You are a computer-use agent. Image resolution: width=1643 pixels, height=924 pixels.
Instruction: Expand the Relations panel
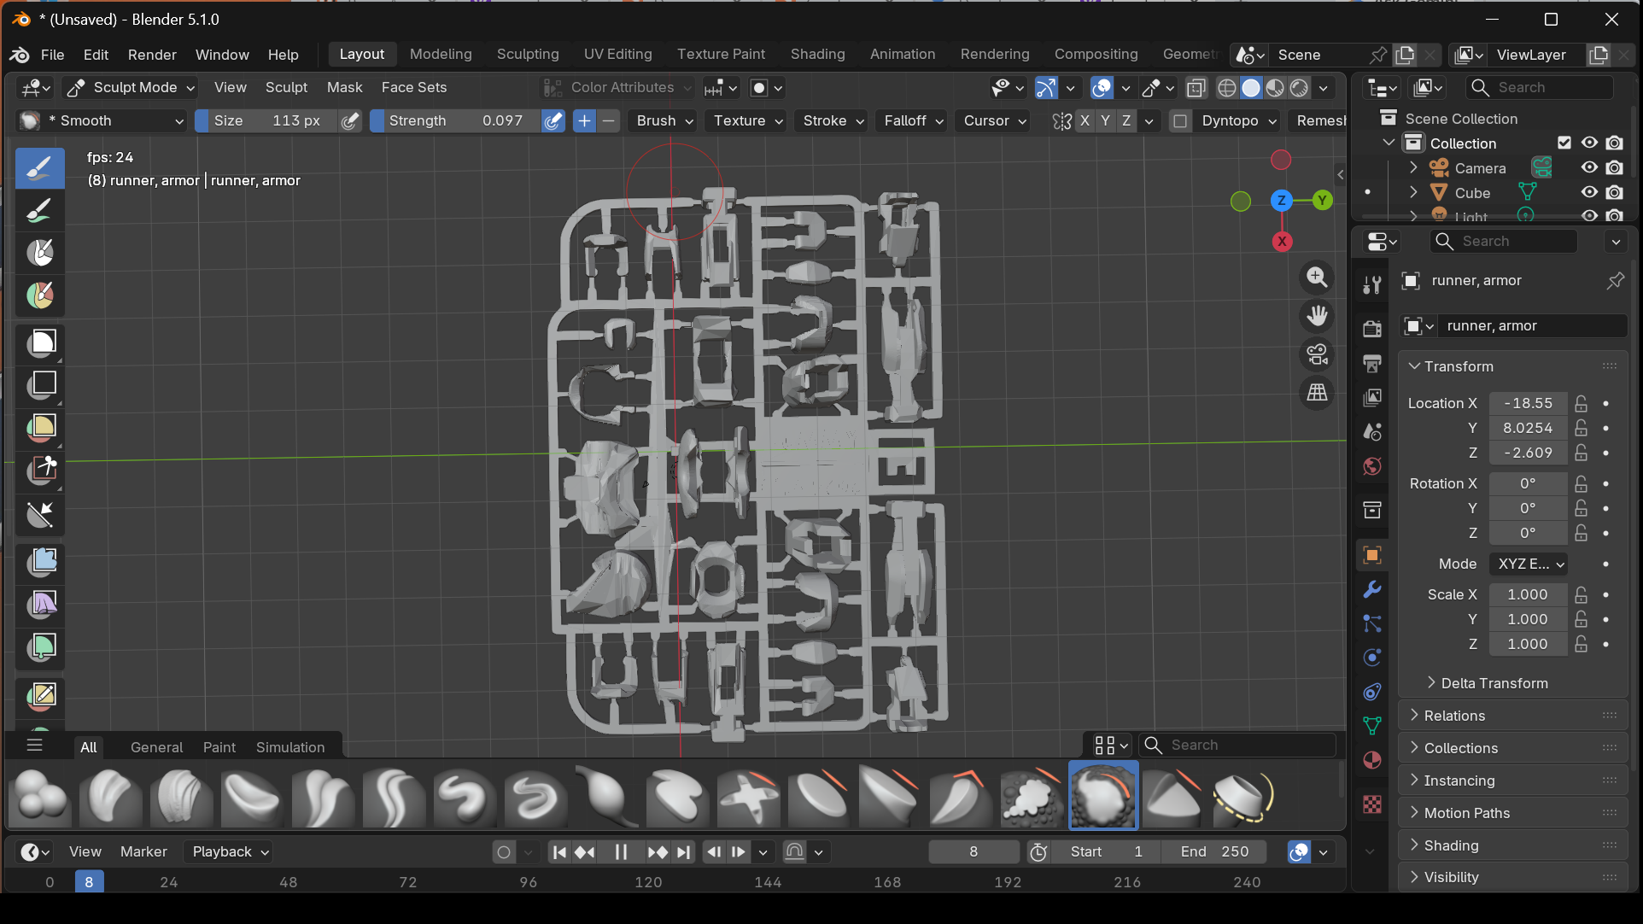coord(1513,716)
